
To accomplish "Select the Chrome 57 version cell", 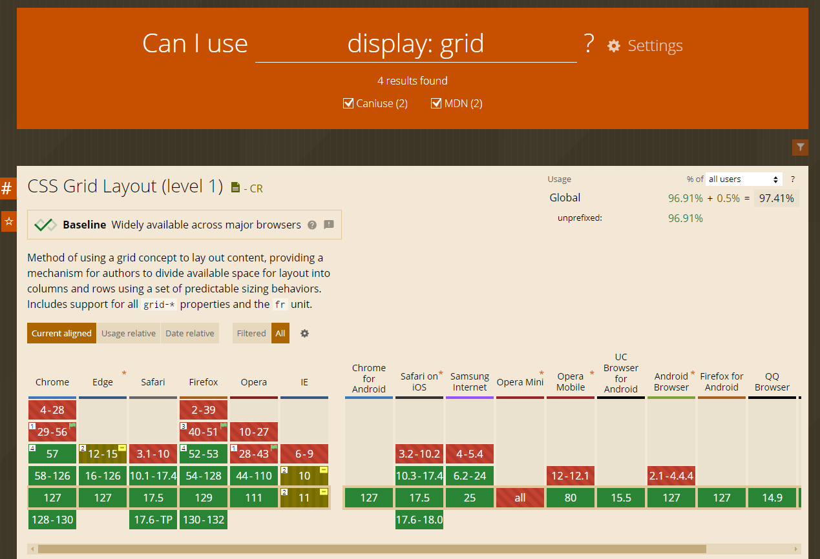I will coord(52,454).
